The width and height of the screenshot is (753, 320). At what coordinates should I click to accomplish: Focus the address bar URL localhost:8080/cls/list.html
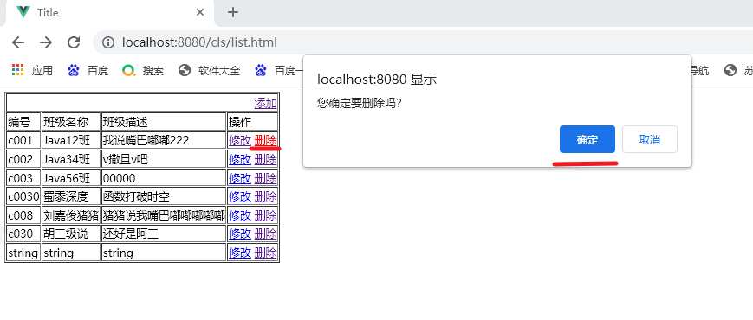click(199, 42)
